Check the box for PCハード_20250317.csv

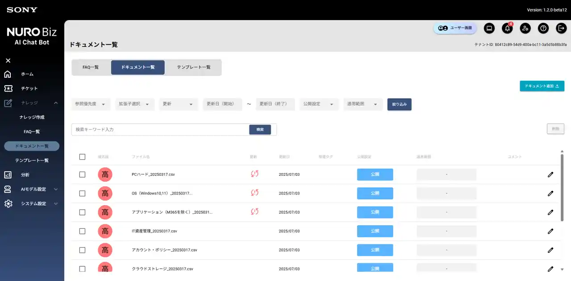(82, 174)
